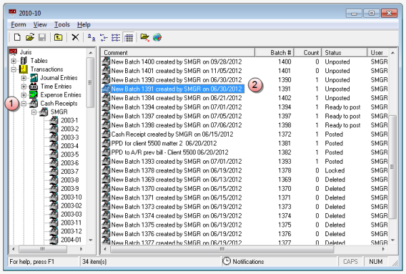Viewport: 406px width, 274px height.
Task: Click the folder with red arrow icon
Action: pyautogui.click(x=145, y=38)
